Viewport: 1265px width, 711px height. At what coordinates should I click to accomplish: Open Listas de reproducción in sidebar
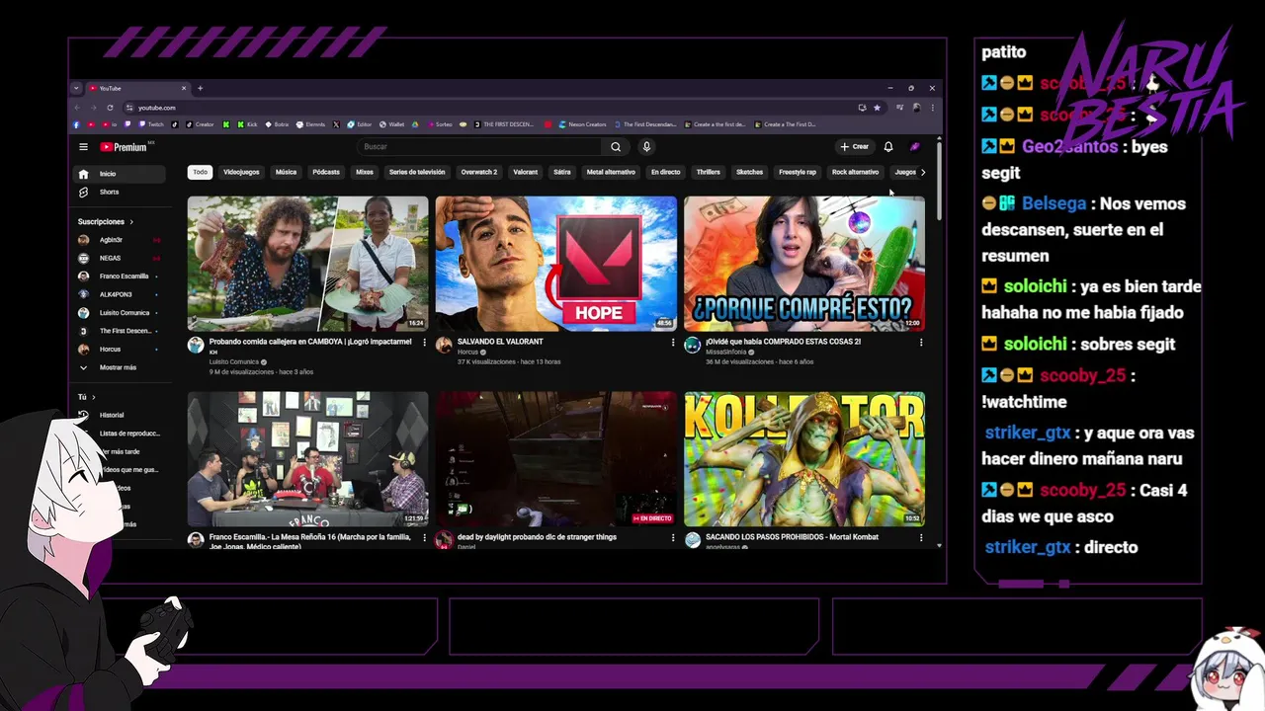point(121,434)
